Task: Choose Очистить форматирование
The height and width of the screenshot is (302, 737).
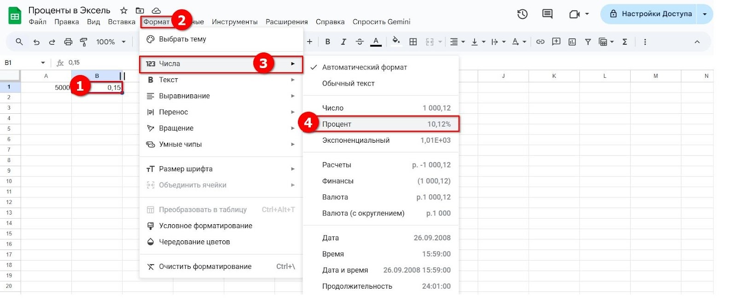Action: click(x=221, y=267)
